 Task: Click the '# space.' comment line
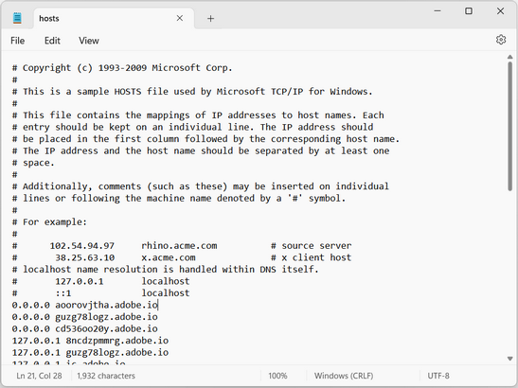pyautogui.click(x=33, y=163)
